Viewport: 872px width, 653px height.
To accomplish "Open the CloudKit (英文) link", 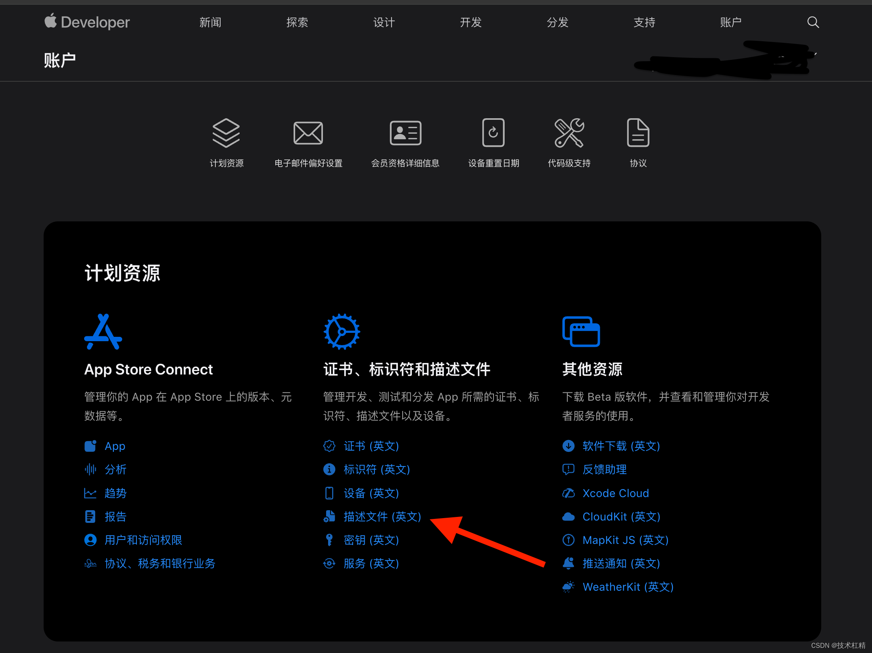I will tap(622, 517).
